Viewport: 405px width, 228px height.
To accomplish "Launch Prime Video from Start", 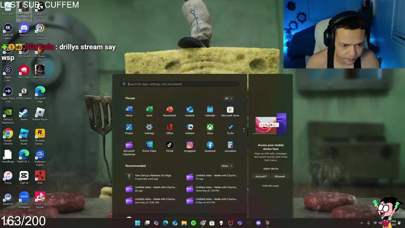I will tap(149, 147).
